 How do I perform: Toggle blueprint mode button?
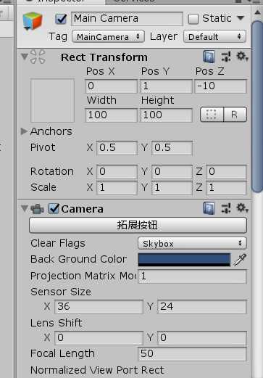212,115
